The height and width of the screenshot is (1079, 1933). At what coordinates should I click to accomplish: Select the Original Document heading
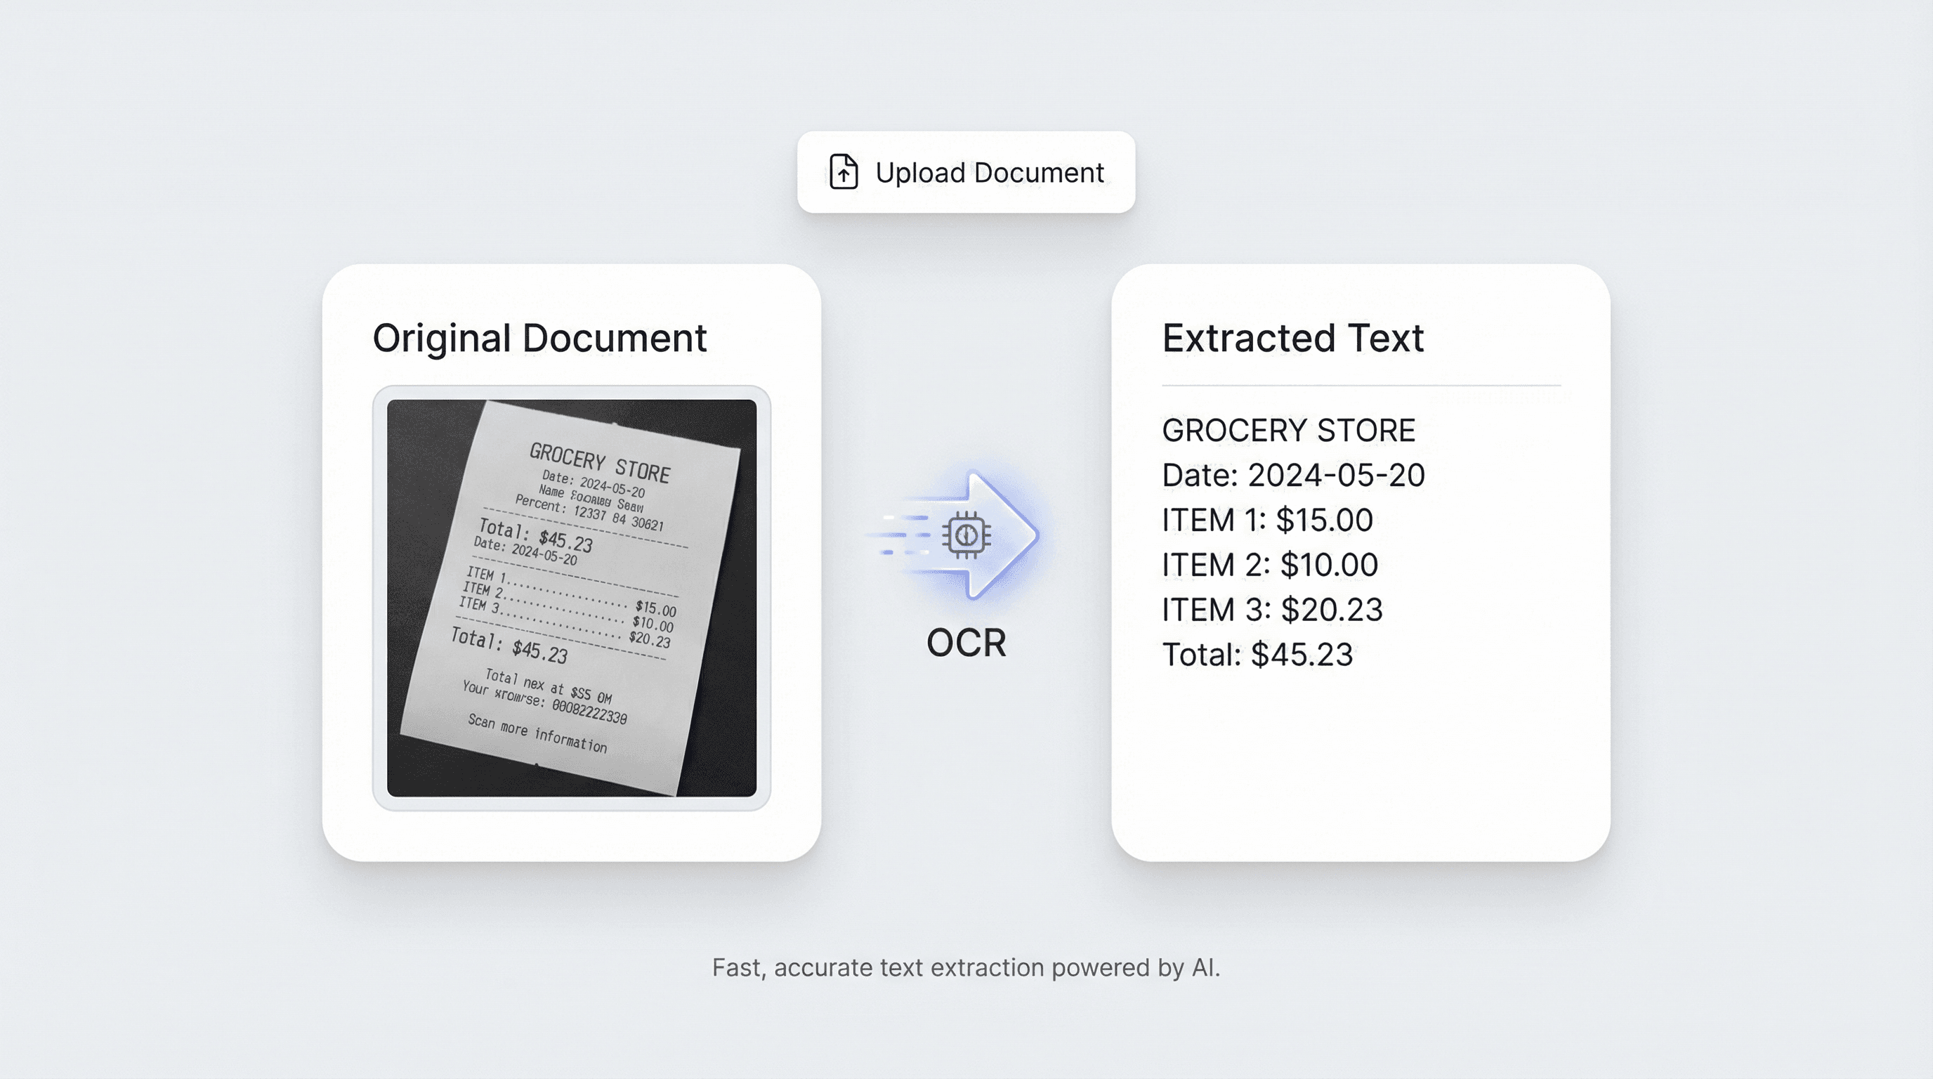point(539,339)
